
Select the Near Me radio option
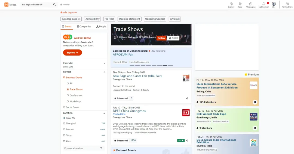(64, 118)
